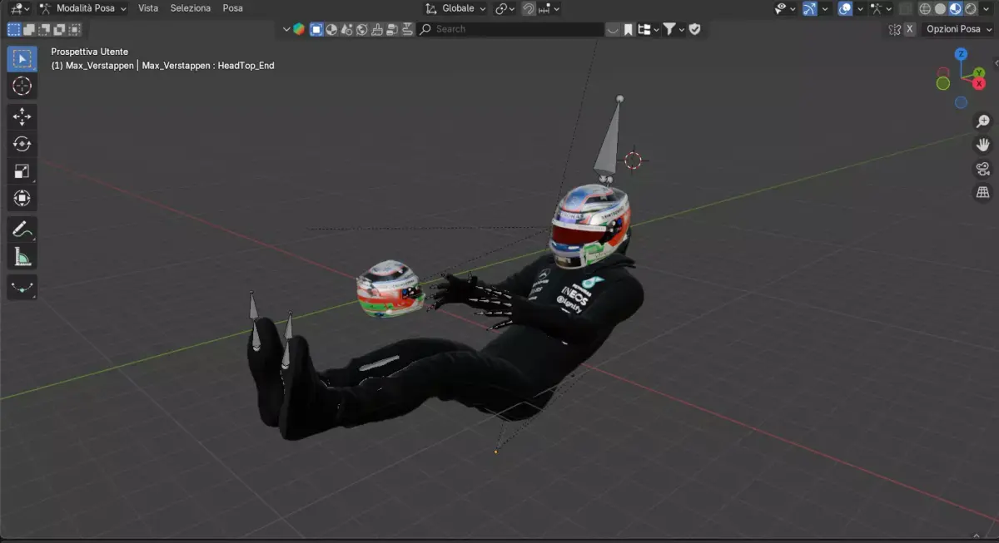Select the Rotate tool
This screenshot has width=999, height=543.
click(22, 144)
